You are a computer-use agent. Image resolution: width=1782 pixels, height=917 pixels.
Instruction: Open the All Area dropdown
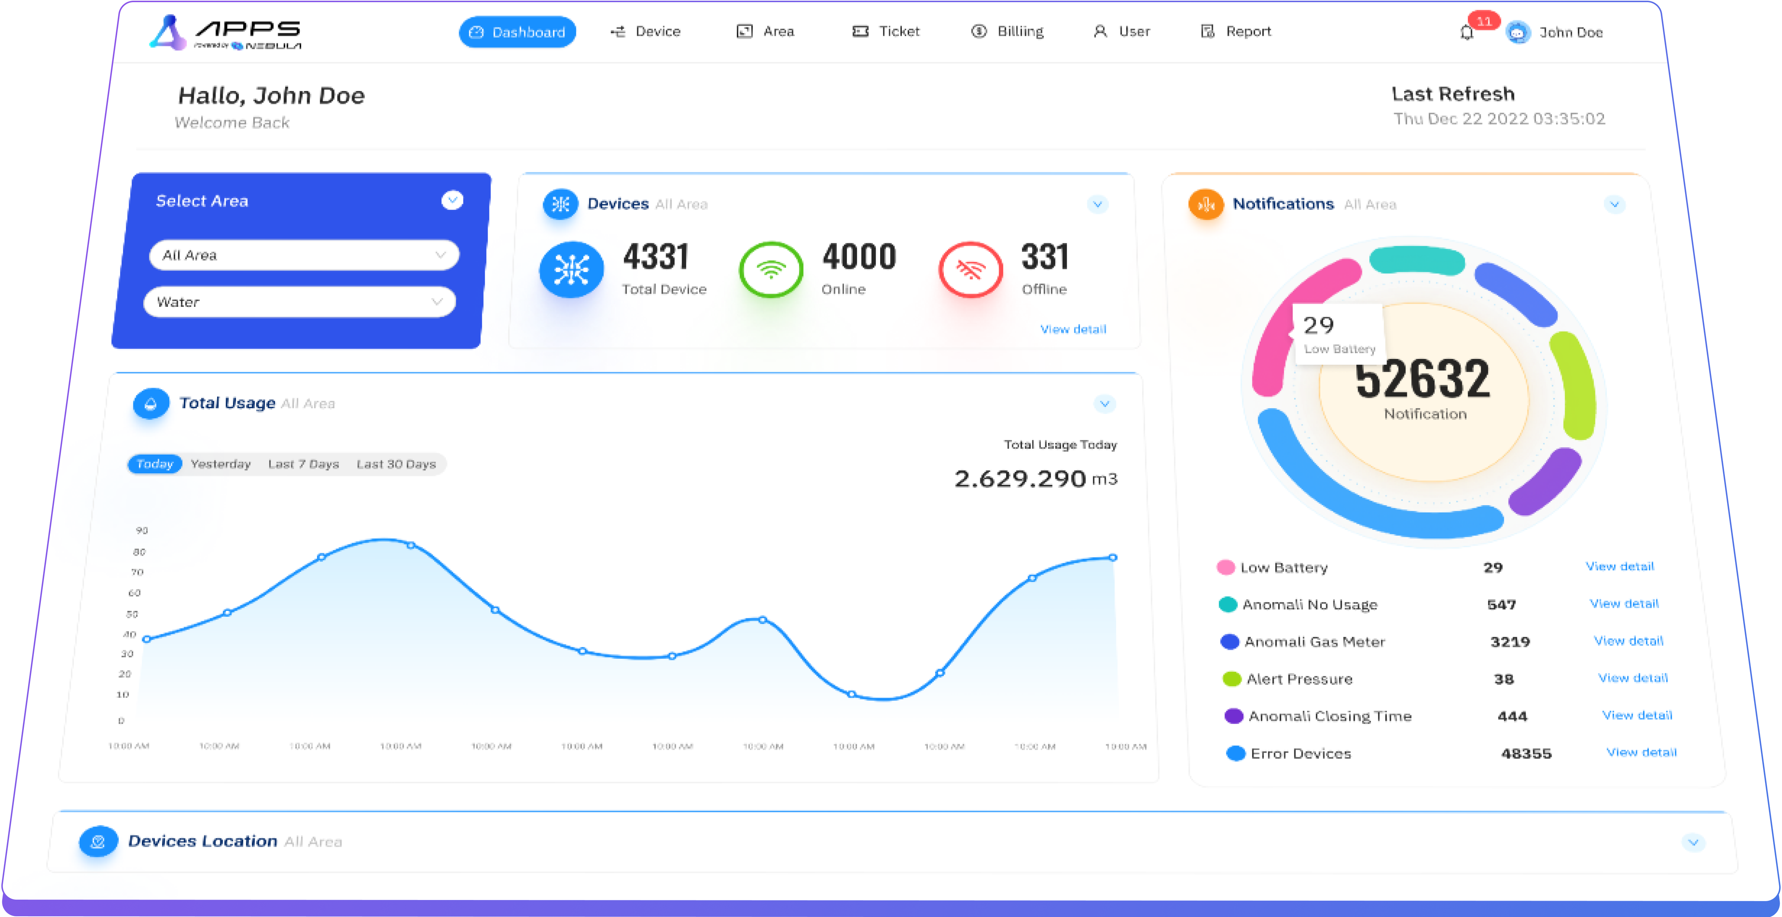[304, 255]
